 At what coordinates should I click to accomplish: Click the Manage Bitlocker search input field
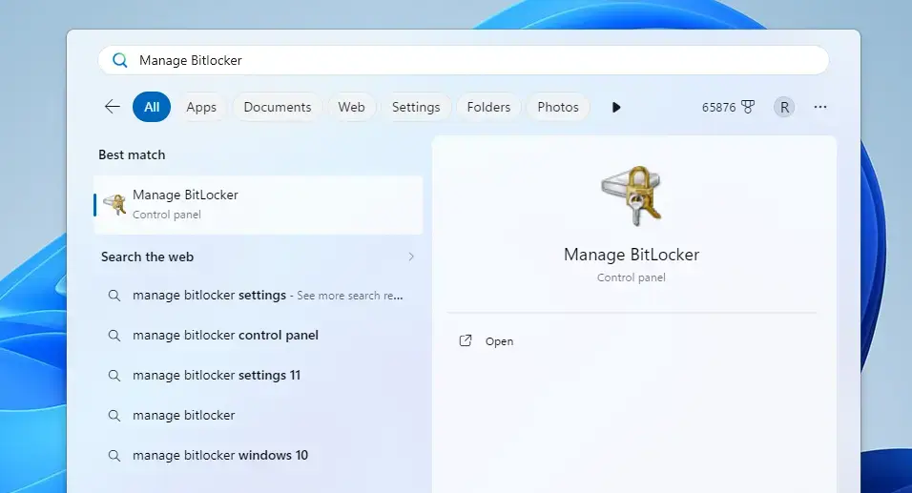tap(463, 60)
